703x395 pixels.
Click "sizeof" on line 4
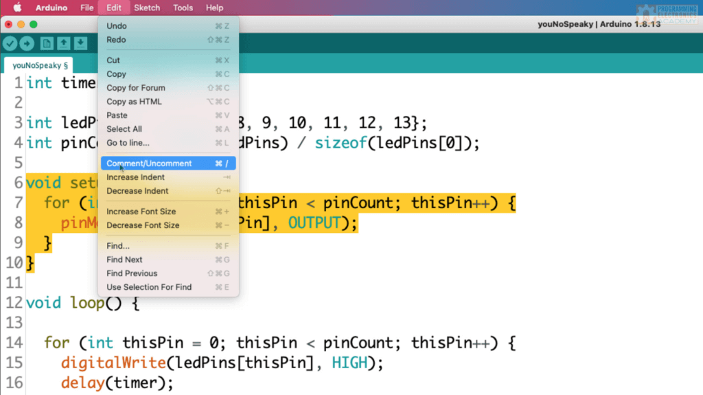point(341,143)
